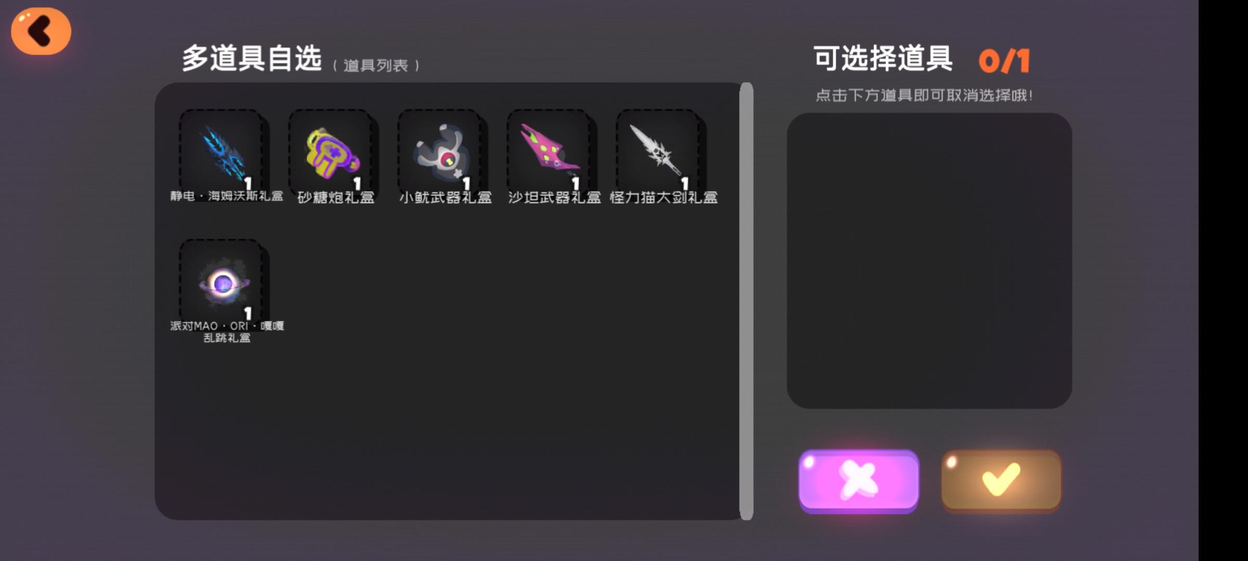The width and height of the screenshot is (1248, 561).
Task: Click the 砂糖炮礼盒 name label
Action: click(336, 198)
